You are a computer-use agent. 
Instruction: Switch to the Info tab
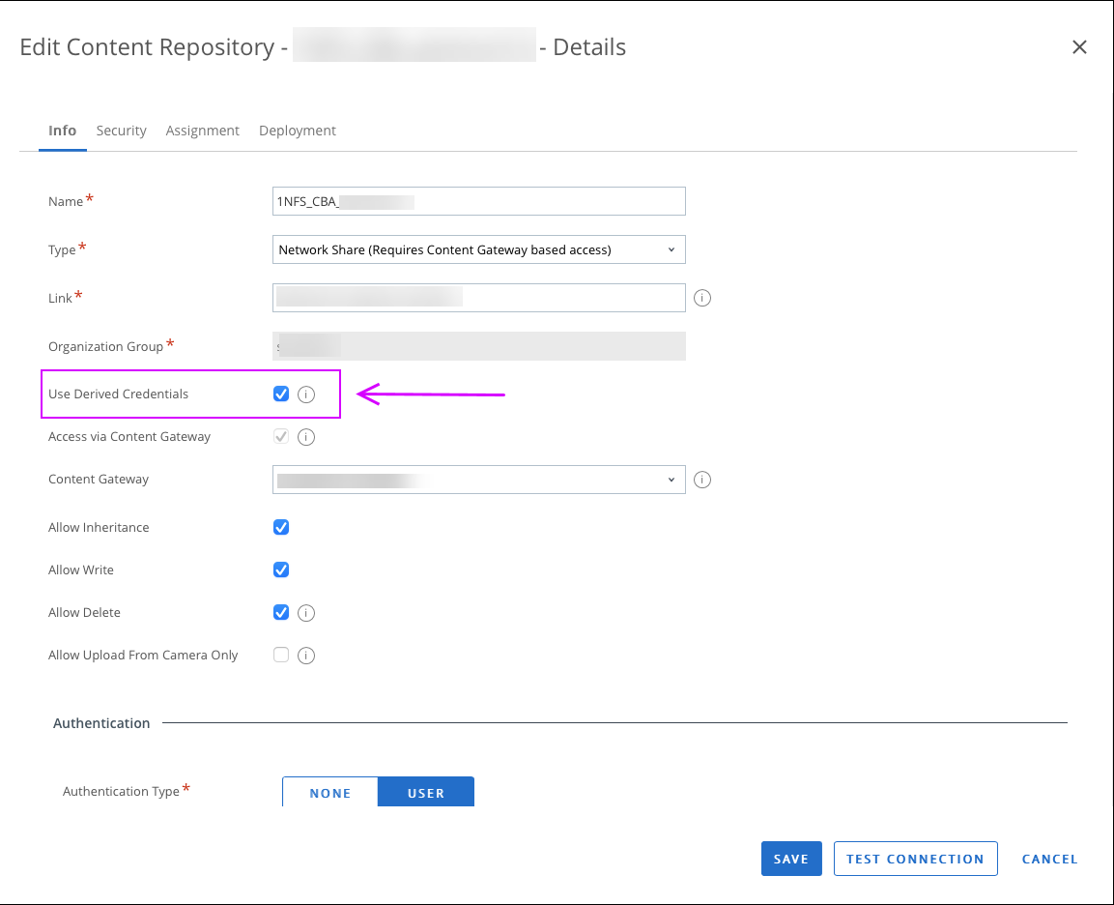tap(63, 131)
